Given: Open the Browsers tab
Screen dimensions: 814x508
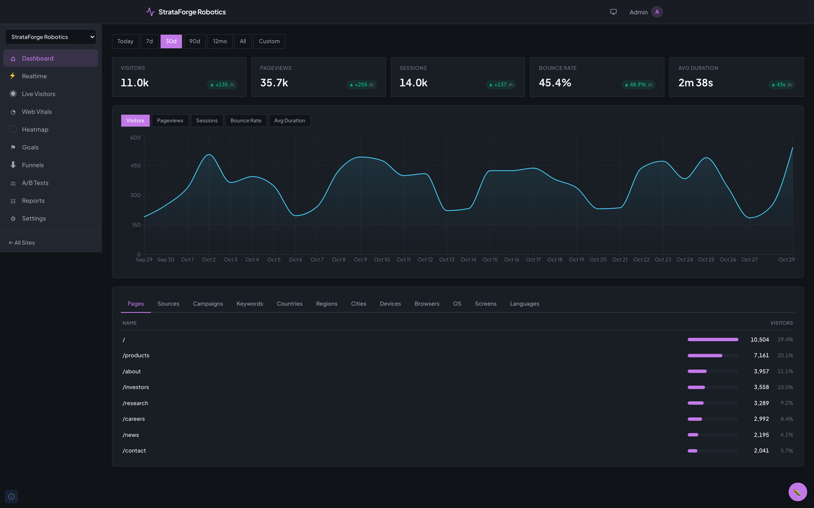Looking at the screenshot, I should [427, 304].
